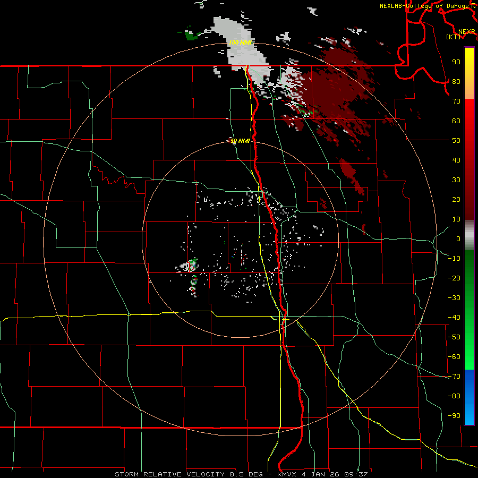Click the -90 value on velocity scale
478x478 pixels.
point(454,416)
